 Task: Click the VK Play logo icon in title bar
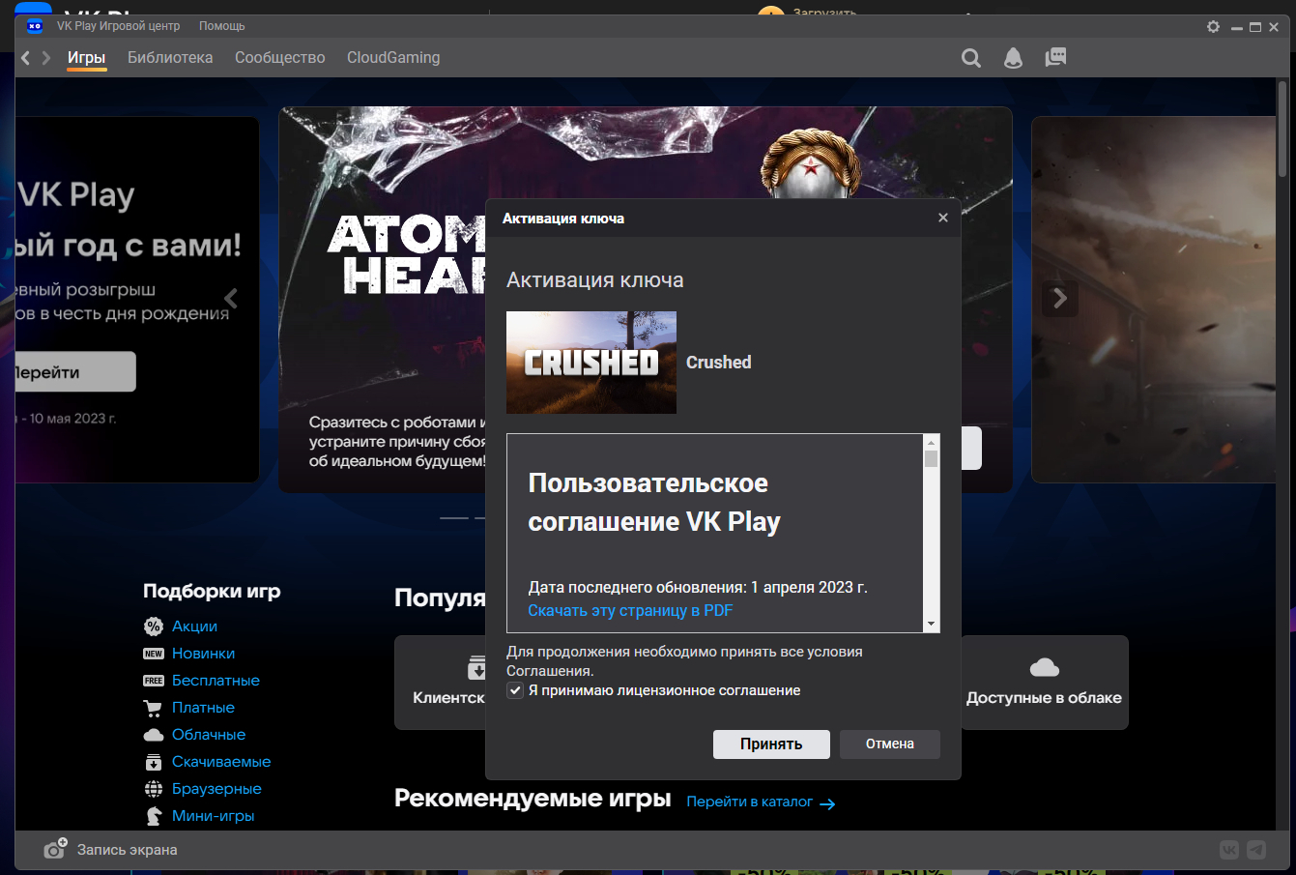click(x=35, y=26)
